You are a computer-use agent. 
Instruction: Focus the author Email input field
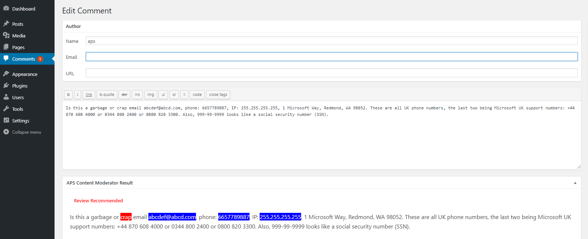click(x=332, y=57)
